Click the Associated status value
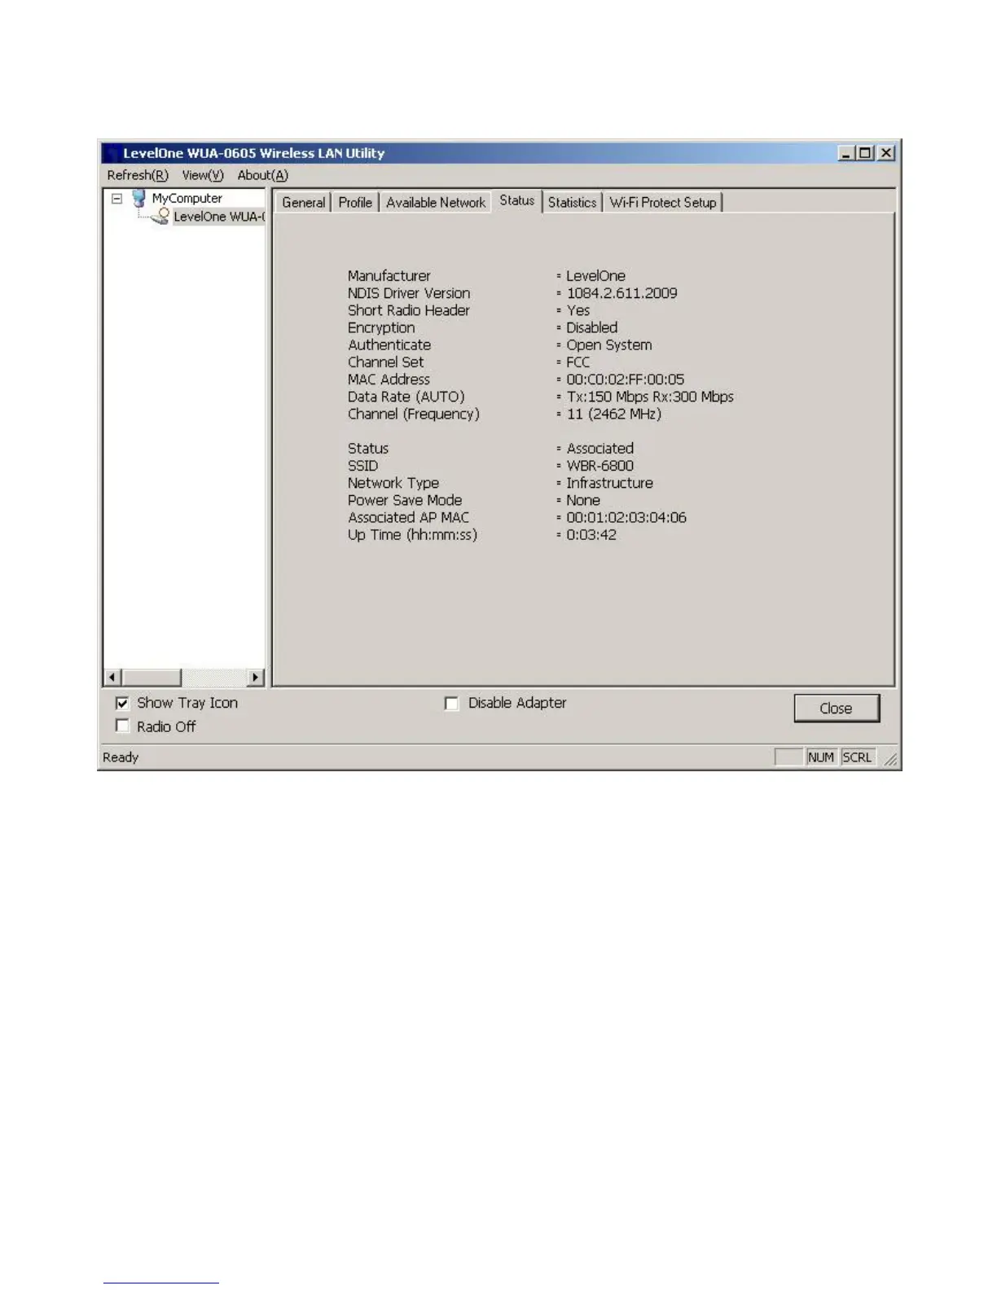Image resolution: width=997 pixels, height=1290 pixels. pos(600,449)
